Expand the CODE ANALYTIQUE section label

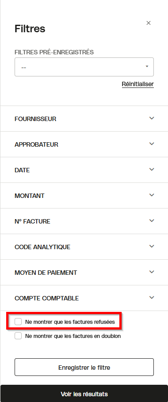click(x=42, y=247)
